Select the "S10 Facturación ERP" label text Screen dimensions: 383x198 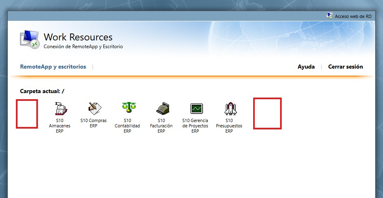click(161, 126)
